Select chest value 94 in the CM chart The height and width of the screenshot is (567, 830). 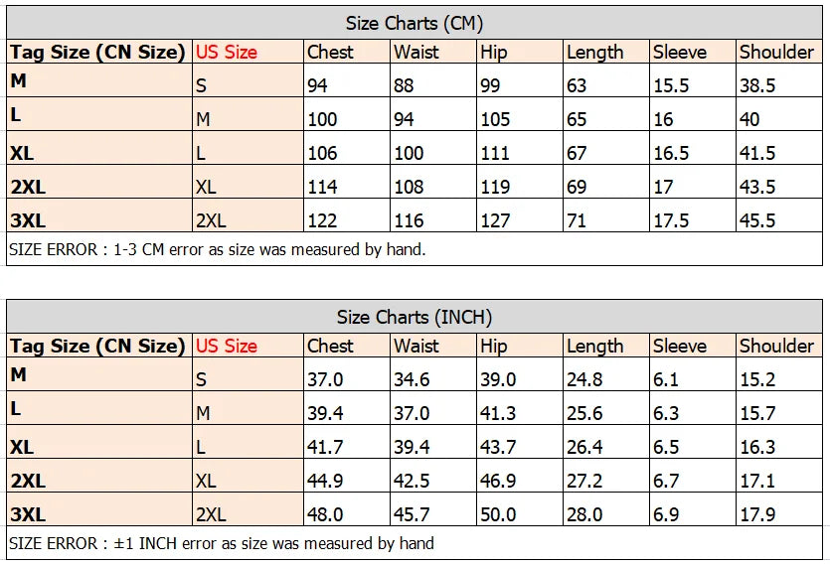317,86
